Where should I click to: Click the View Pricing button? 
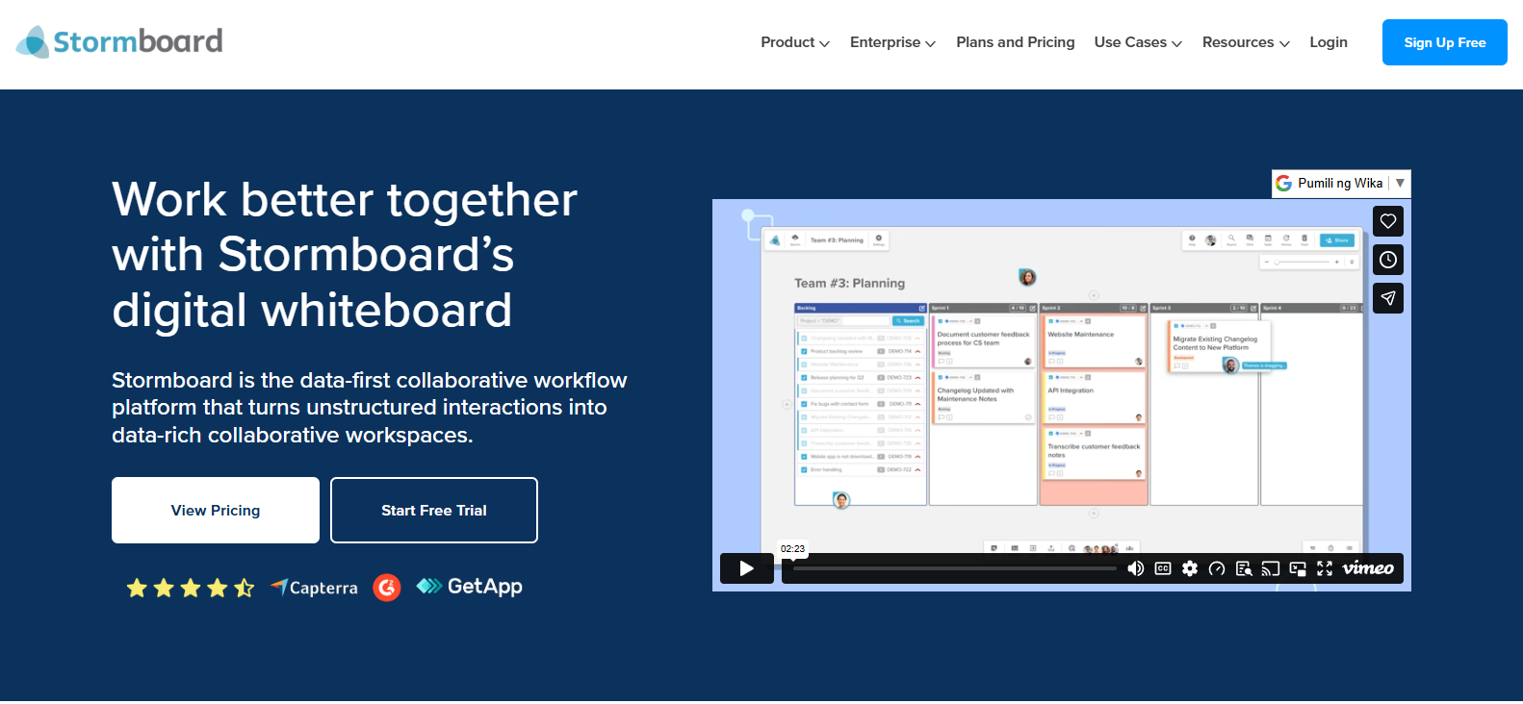(x=216, y=511)
